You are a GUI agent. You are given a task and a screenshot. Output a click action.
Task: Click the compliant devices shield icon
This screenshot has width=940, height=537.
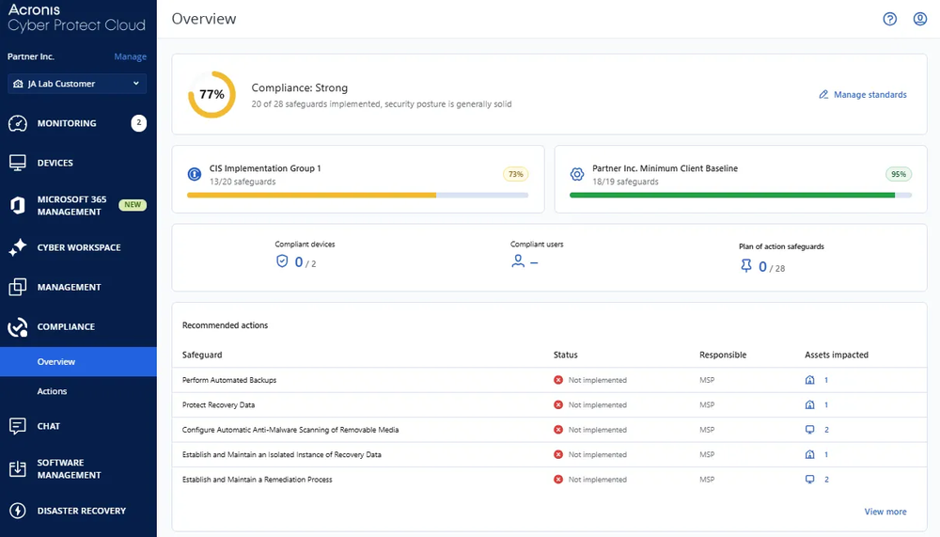[282, 261]
